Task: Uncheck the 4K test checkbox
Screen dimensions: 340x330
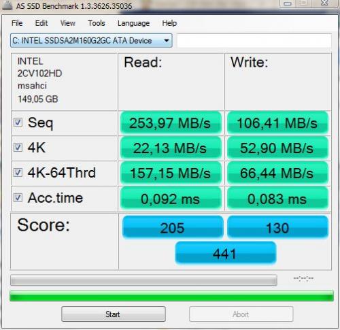Action: tap(18, 148)
